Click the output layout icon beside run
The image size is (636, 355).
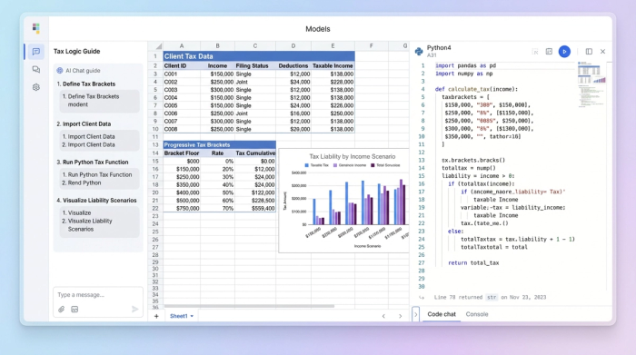click(549, 52)
